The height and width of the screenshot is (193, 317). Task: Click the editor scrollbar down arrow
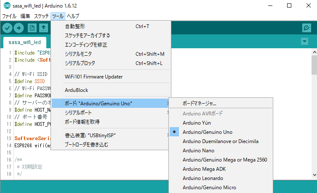click(x=314, y=175)
